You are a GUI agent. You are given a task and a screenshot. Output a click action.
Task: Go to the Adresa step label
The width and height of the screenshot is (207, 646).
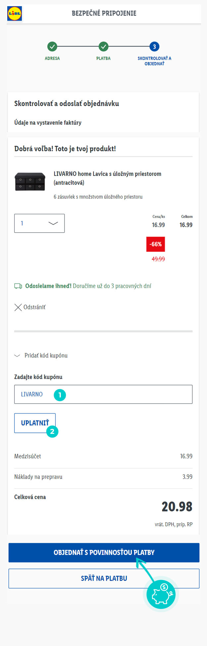[52, 58]
